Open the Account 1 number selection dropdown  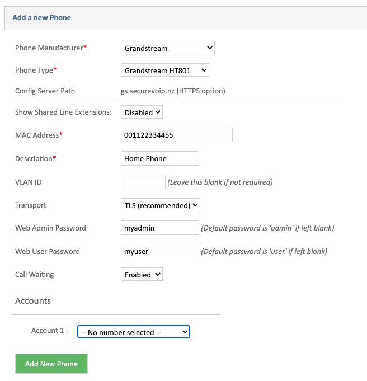click(134, 332)
